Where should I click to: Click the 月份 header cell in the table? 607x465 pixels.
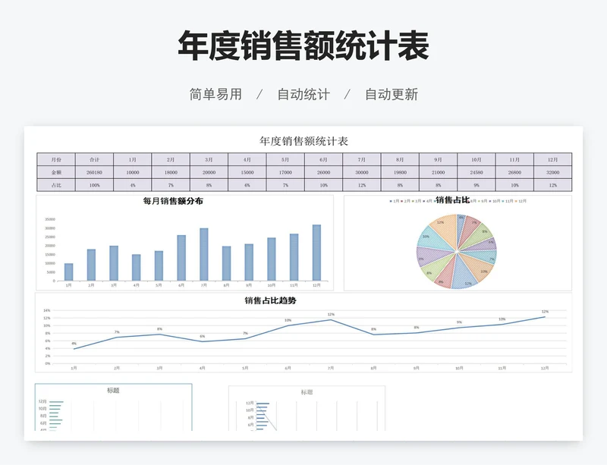coord(56,160)
